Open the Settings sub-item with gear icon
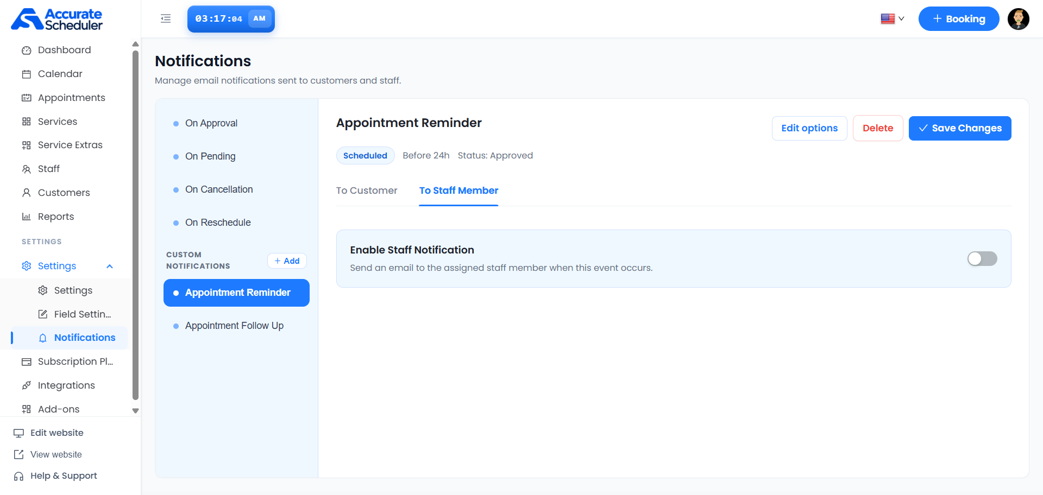This screenshot has width=1043, height=495. 65,290
